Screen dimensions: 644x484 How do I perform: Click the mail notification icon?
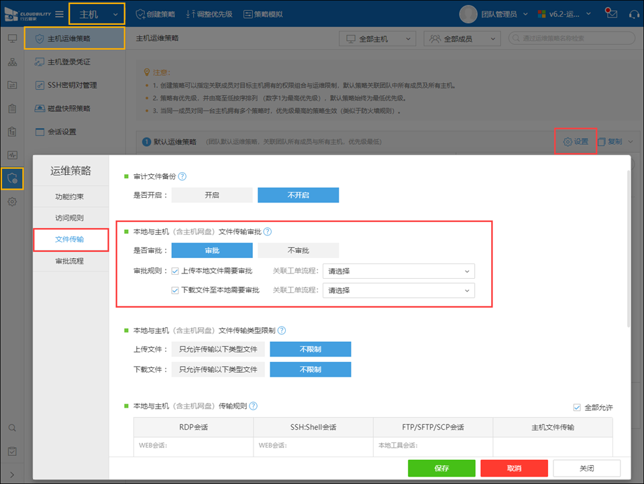coord(610,13)
